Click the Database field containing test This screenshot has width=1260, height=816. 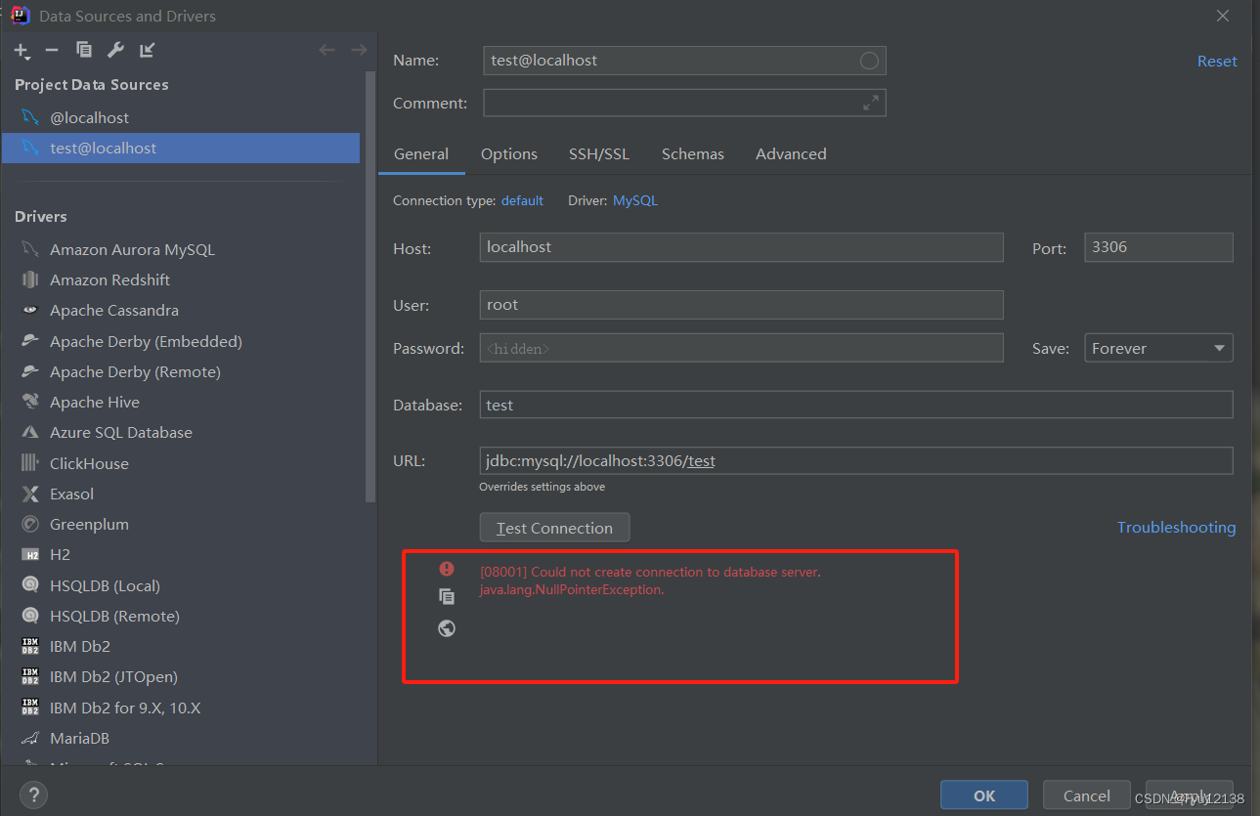(x=856, y=405)
